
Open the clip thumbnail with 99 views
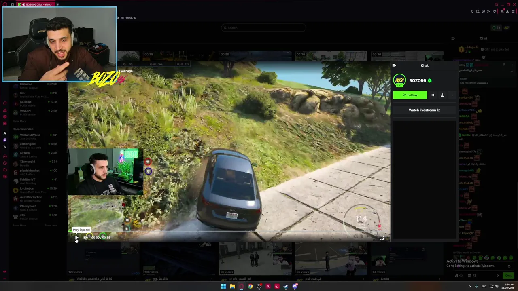click(254, 259)
